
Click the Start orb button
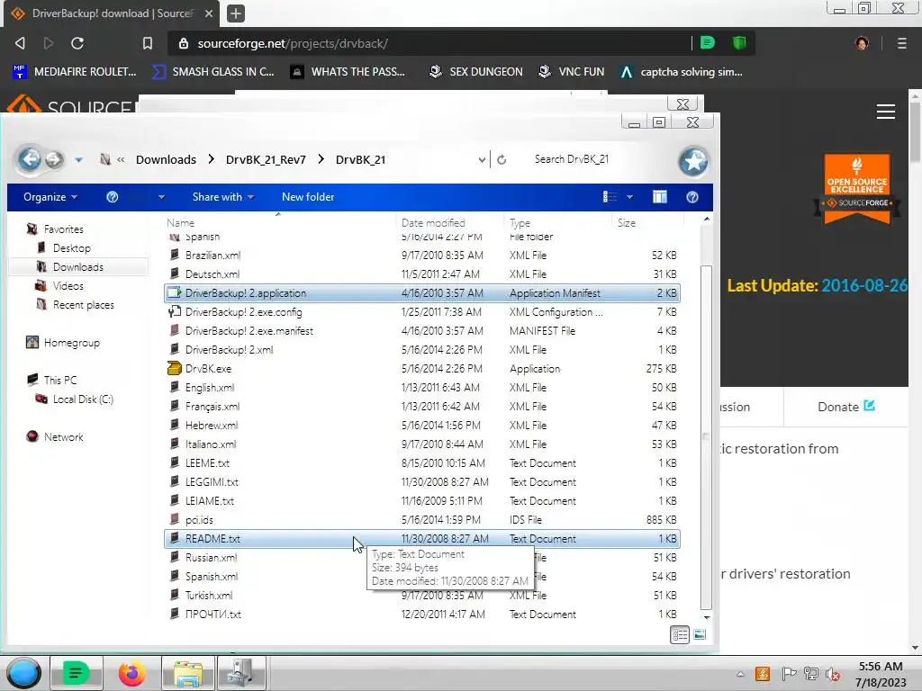coord(23,673)
